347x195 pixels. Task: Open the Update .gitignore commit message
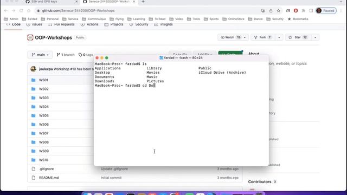(x=114, y=168)
